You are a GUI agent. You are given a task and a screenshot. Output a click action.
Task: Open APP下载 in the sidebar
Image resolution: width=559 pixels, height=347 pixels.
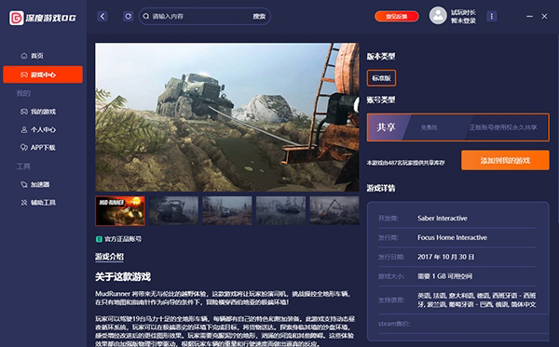[x=38, y=147]
